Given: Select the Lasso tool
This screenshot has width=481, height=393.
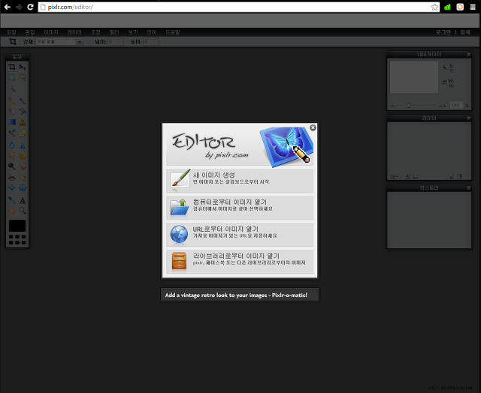Looking at the screenshot, I should [x=23, y=77].
